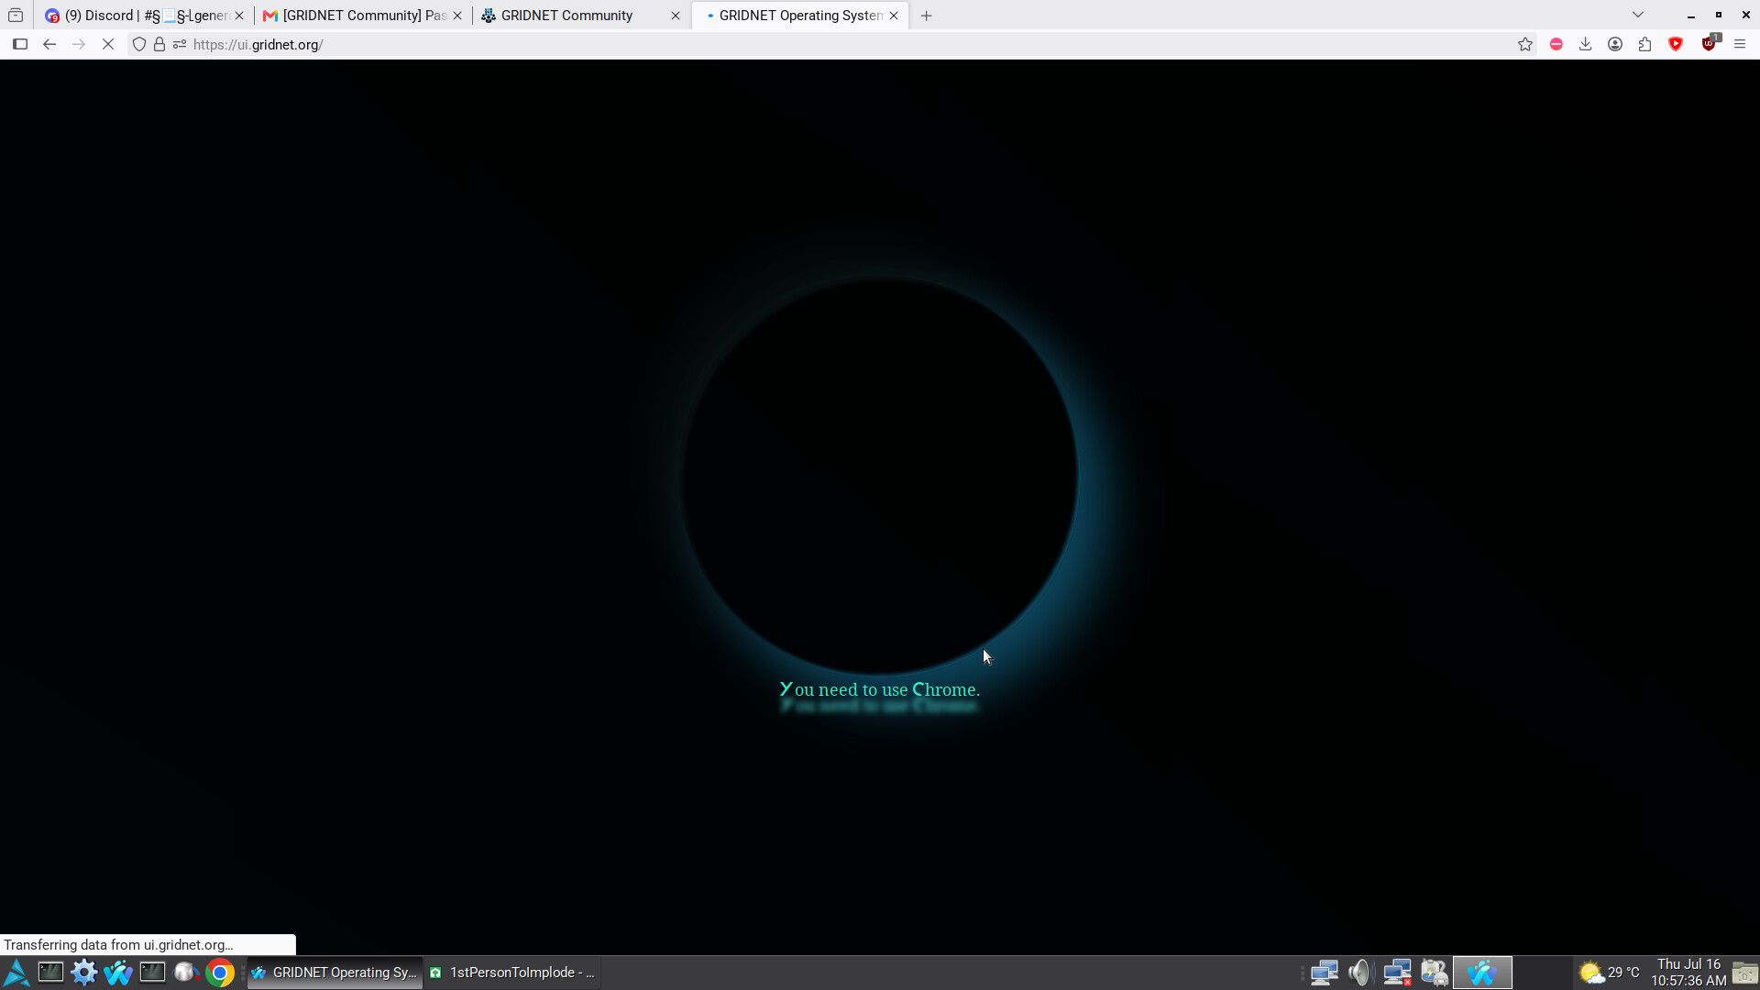The image size is (1760, 990).
Task: Open the power battery tray icon
Action: [x=1435, y=973]
